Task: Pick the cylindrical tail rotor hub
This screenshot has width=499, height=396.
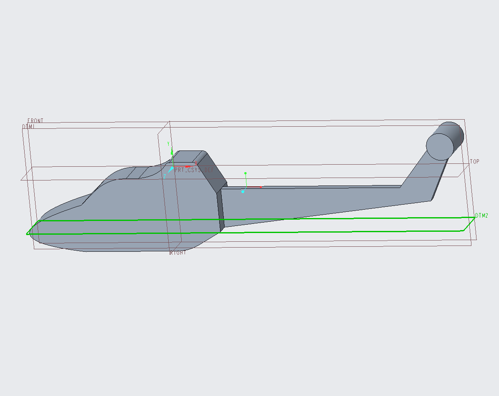Action: [x=445, y=141]
